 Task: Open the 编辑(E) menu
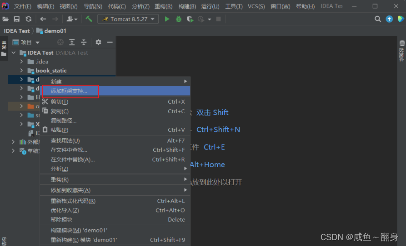(45, 6)
